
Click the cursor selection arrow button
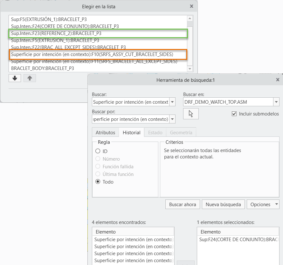[x=191, y=114]
